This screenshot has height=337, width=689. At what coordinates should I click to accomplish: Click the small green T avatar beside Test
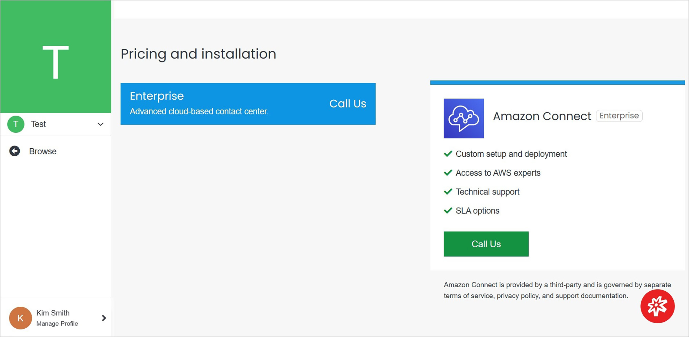tap(16, 124)
